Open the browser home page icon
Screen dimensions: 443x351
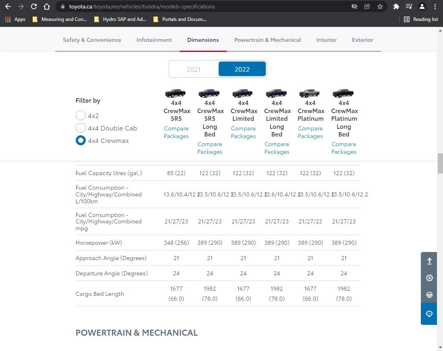[x=47, y=6]
